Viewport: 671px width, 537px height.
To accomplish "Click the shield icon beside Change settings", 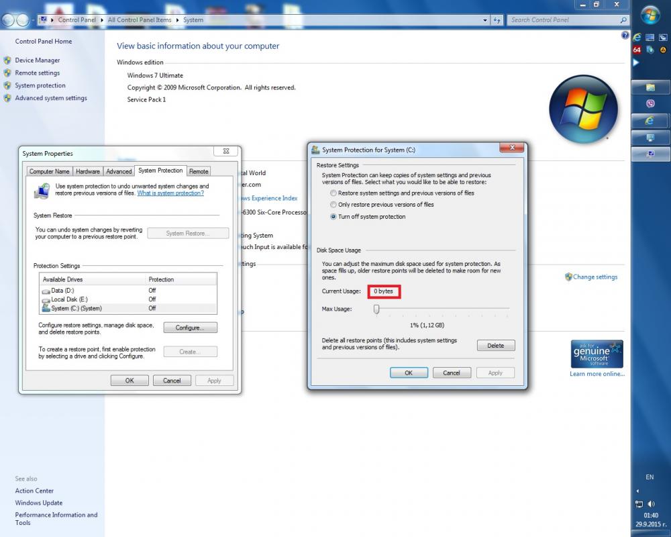I will (x=568, y=277).
